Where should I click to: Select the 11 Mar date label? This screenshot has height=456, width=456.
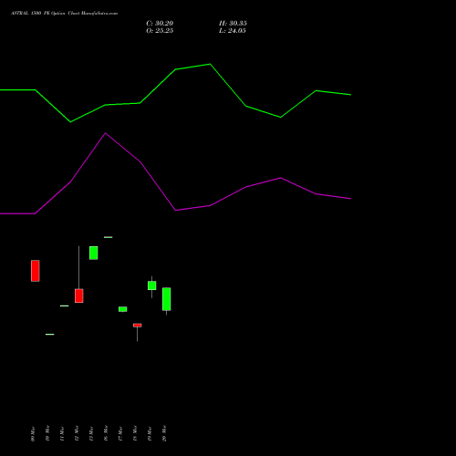(x=62, y=434)
